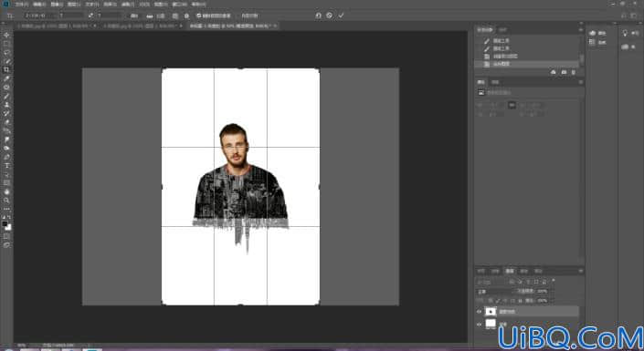Screen dimensions: 644x351
Task: Select the Type tool
Action: tap(6, 166)
